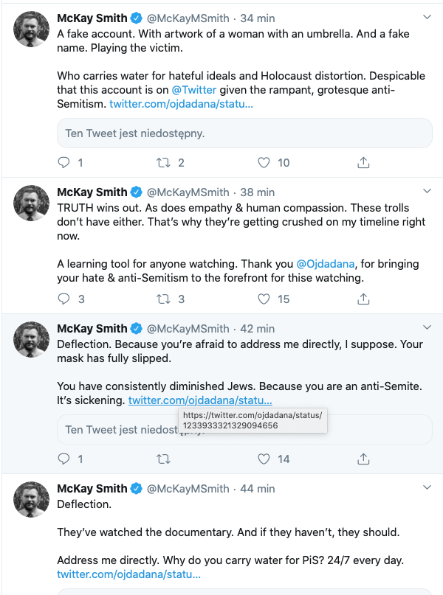Open McKay Smith avatar on the first tweet
Screen dimensions: 443x595
(31, 29)
